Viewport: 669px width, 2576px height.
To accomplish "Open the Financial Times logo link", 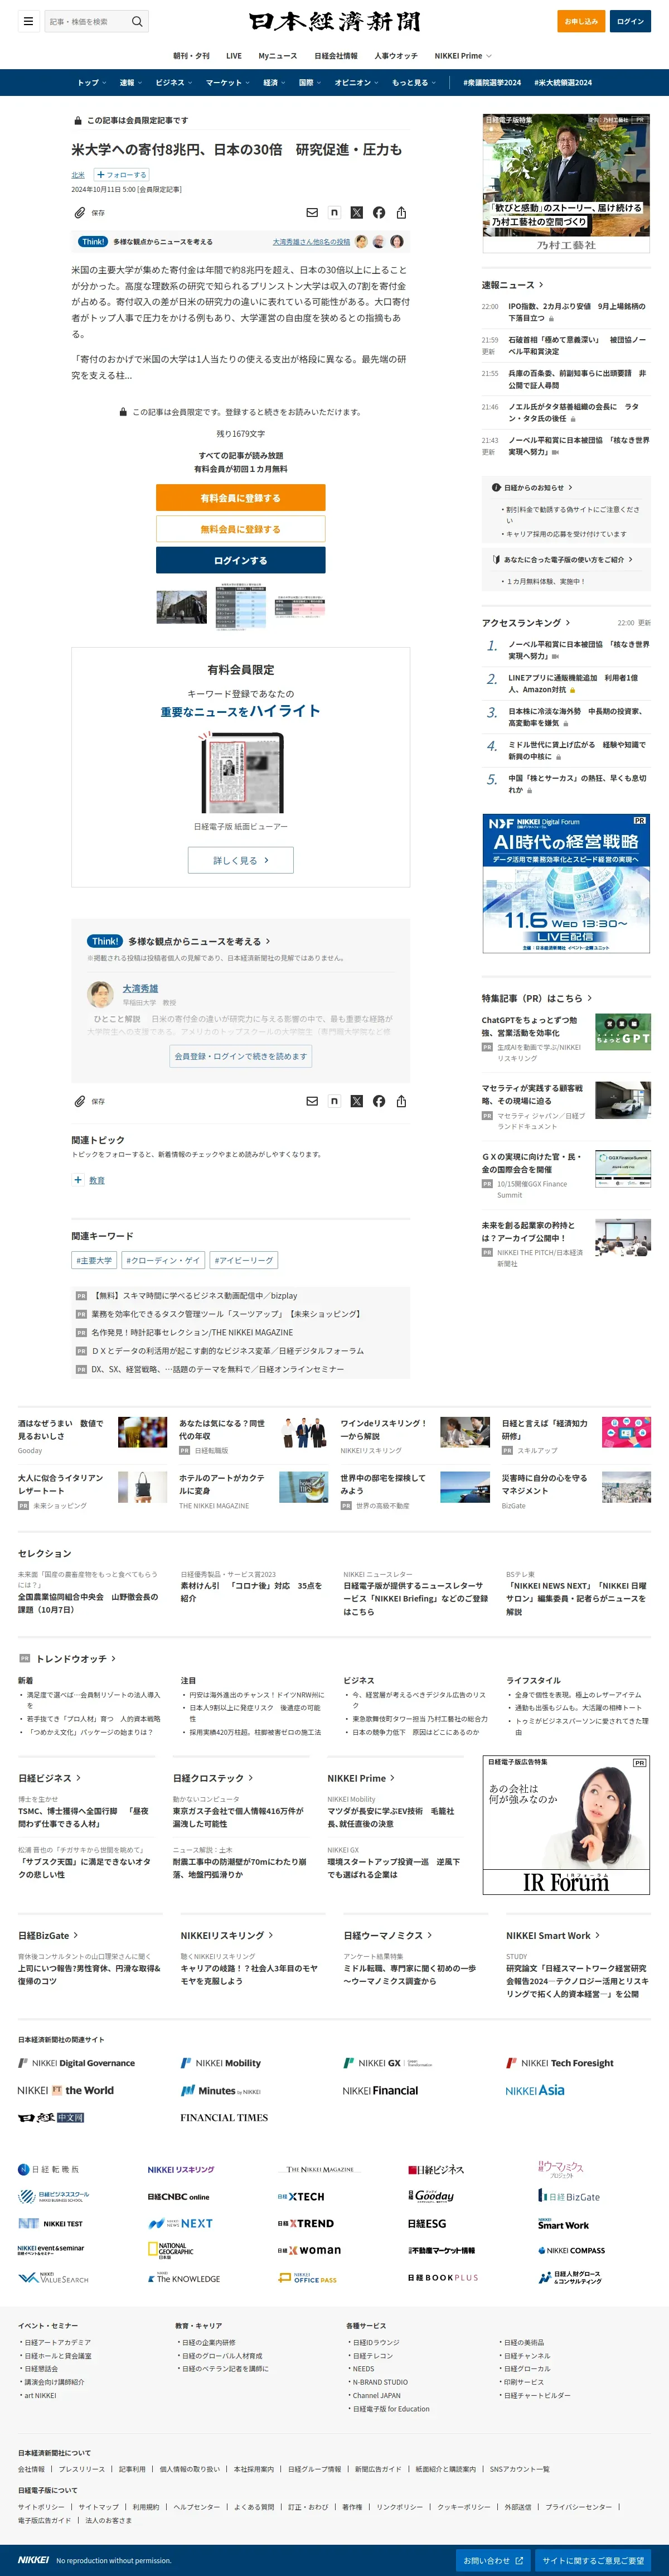I will point(224,2117).
